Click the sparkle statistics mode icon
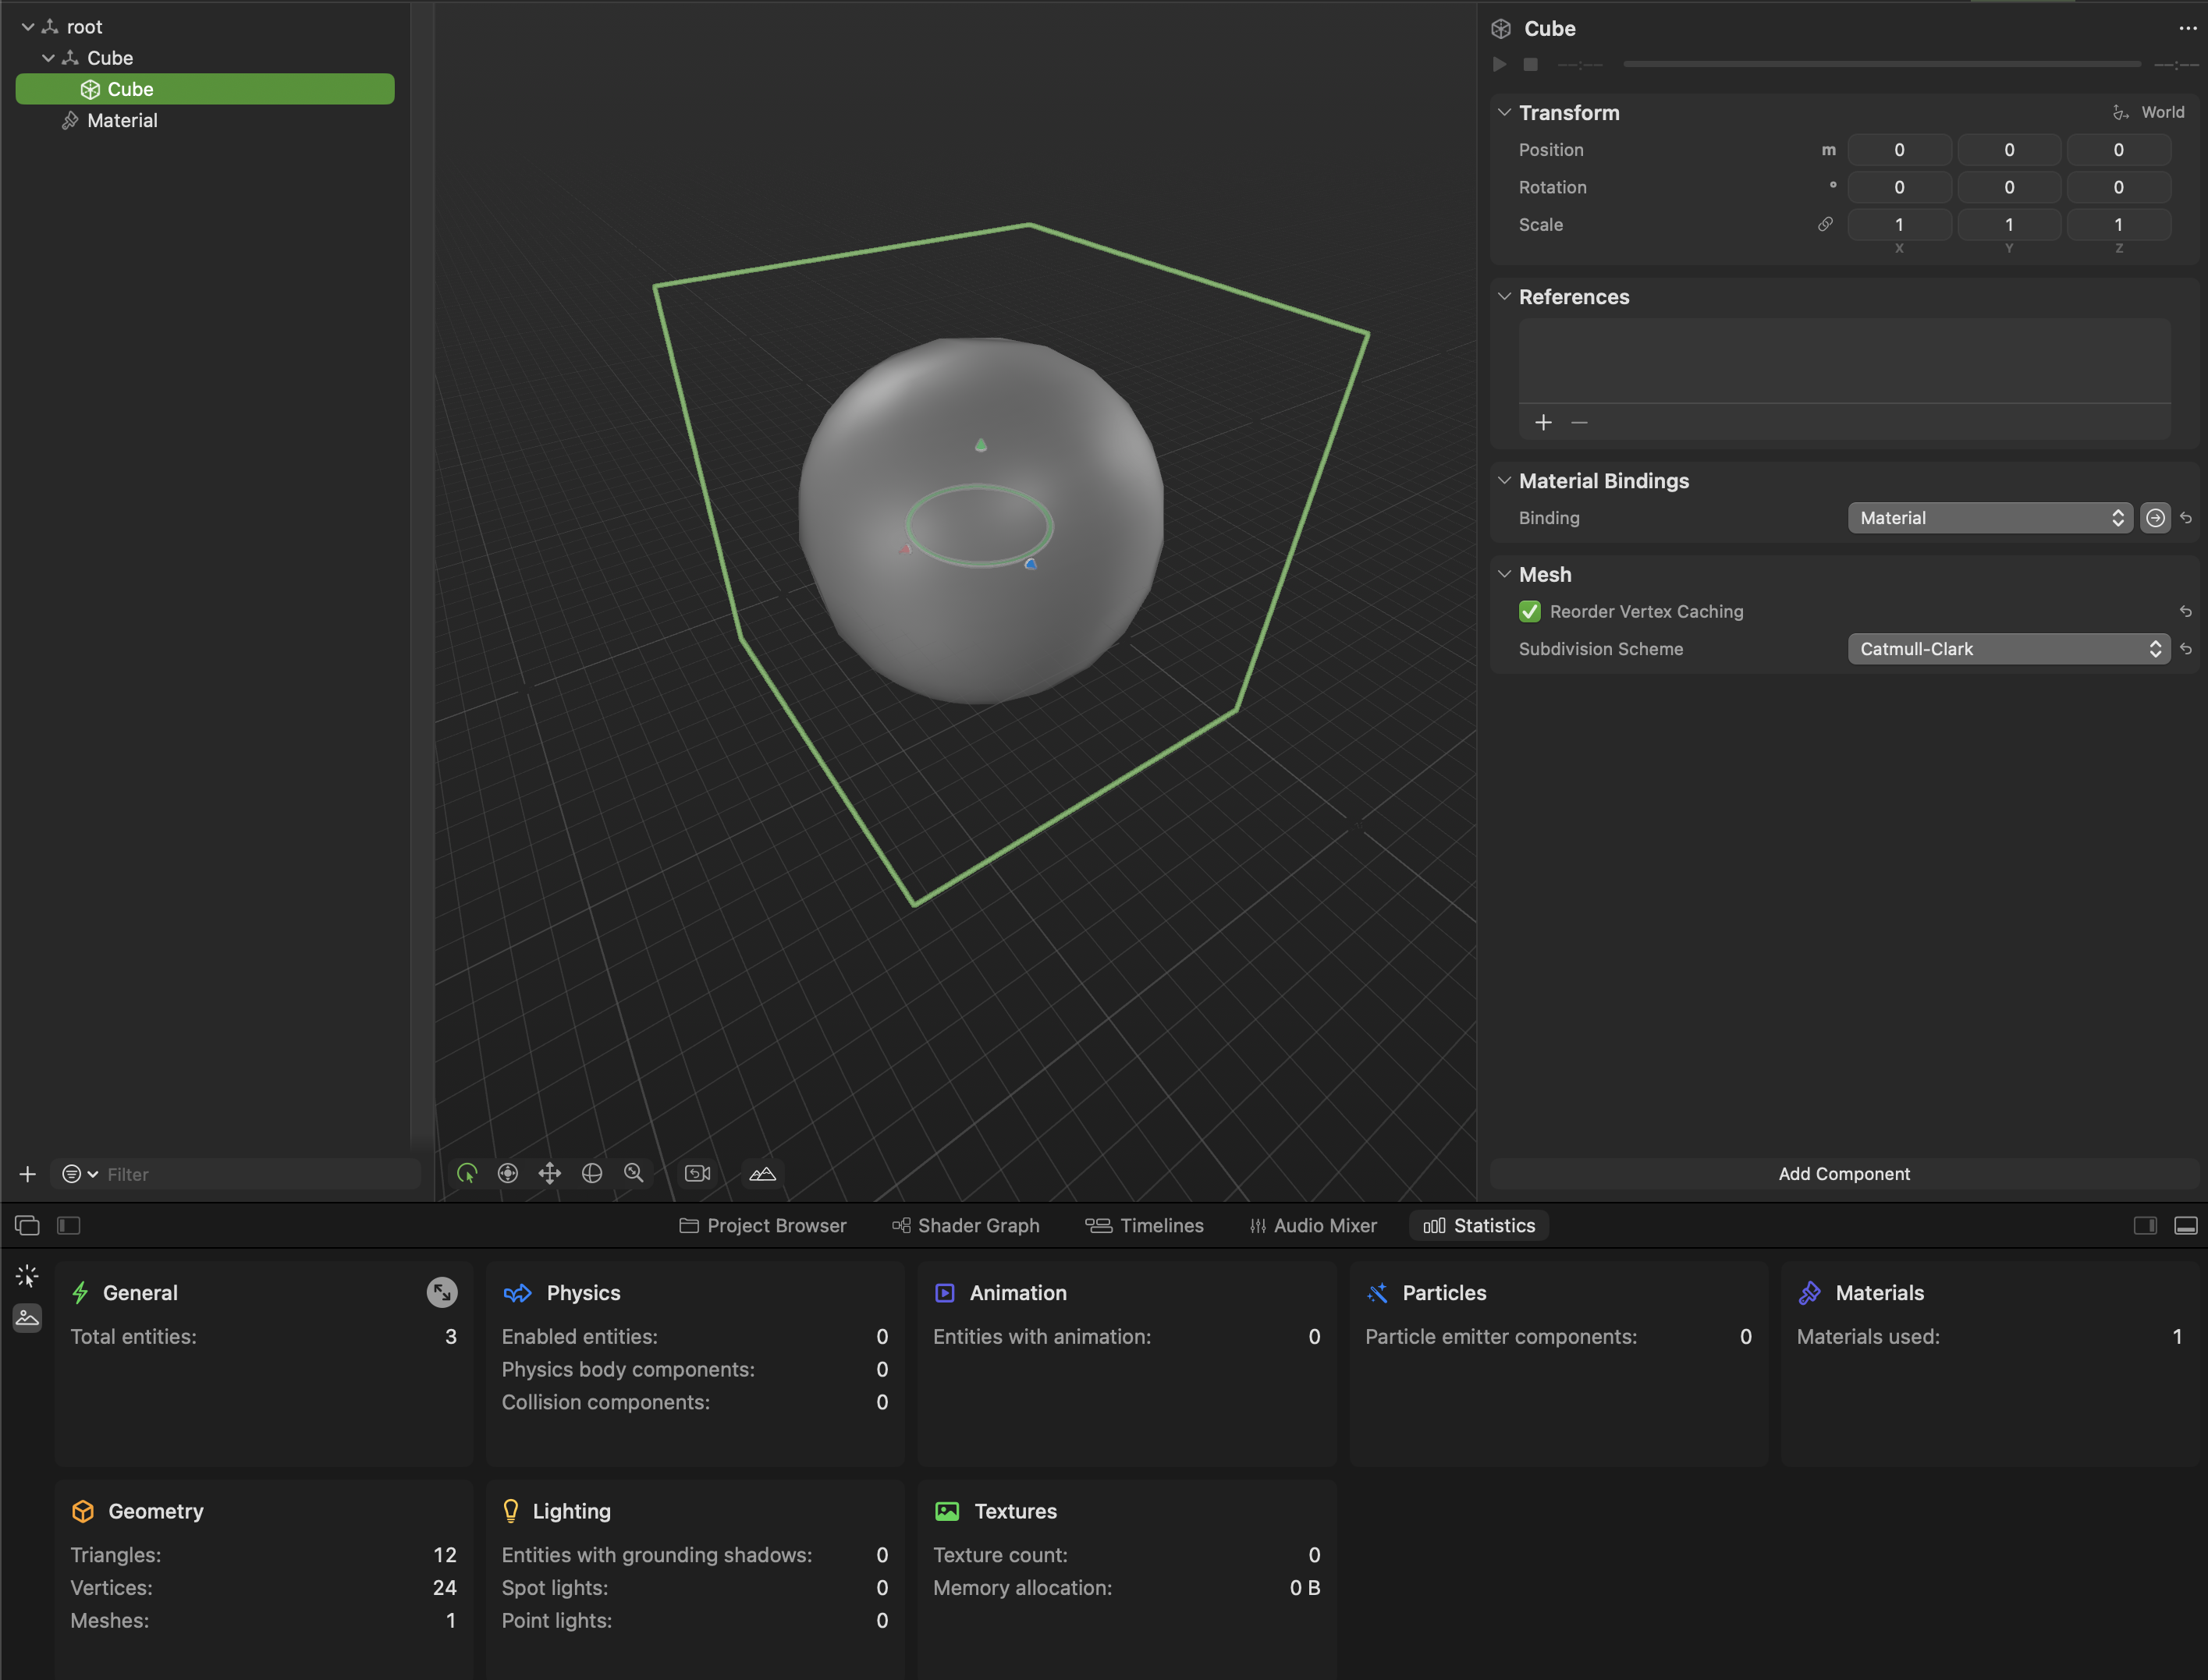The height and width of the screenshot is (1680, 2208). [27, 1276]
